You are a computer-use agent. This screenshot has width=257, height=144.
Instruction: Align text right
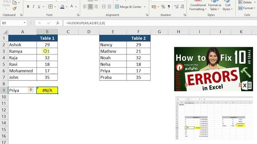point(96,7)
